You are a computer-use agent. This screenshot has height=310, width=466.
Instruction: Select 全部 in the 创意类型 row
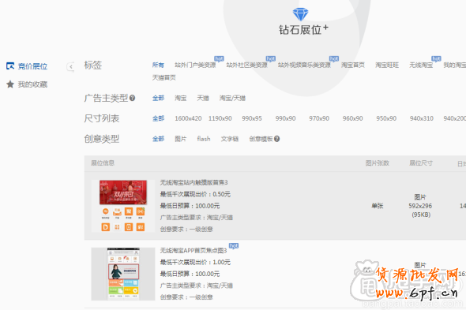pyautogui.click(x=158, y=139)
